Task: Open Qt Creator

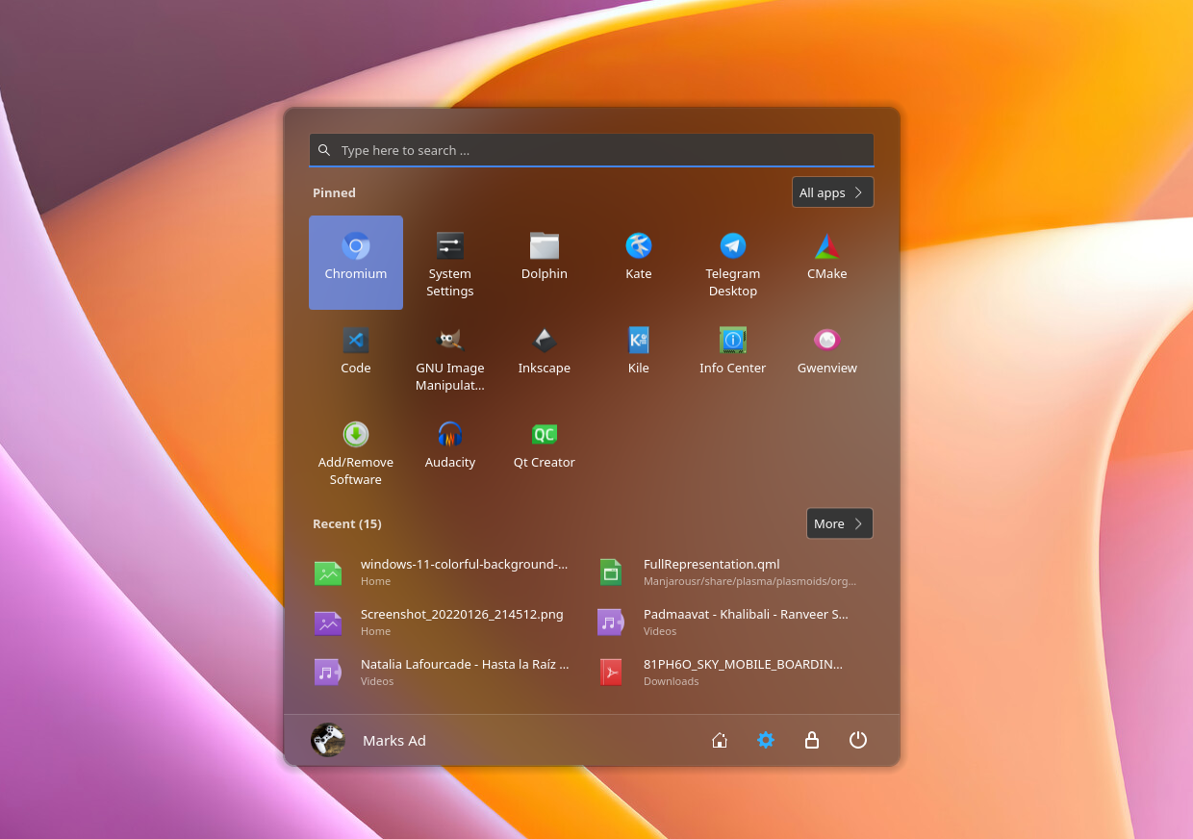Action: coord(545,450)
